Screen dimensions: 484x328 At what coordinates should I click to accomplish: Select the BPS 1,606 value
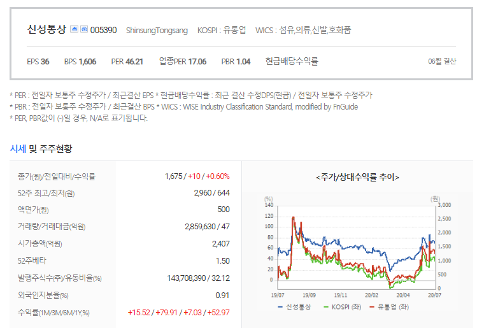(80, 62)
